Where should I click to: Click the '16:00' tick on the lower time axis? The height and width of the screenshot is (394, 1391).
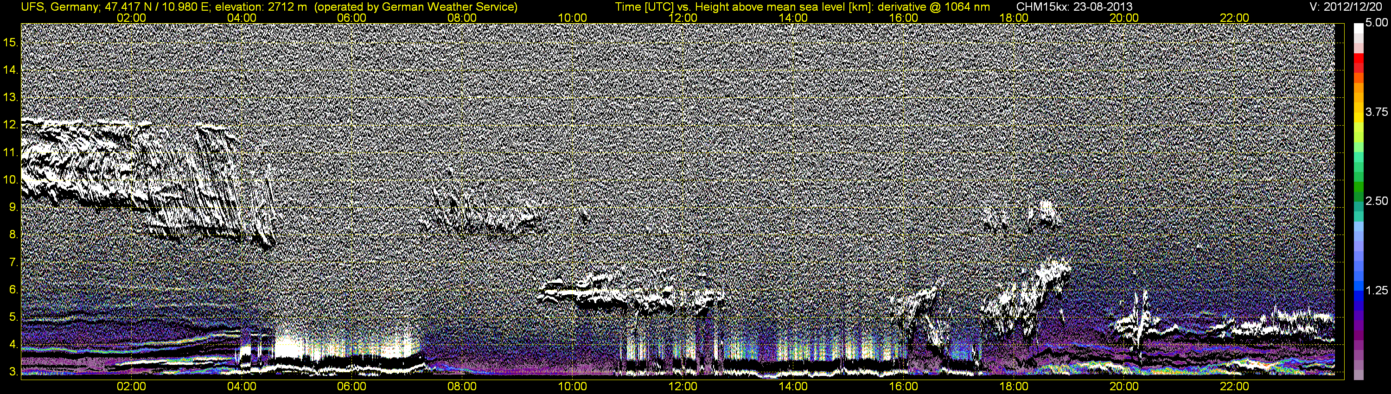(x=903, y=387)
